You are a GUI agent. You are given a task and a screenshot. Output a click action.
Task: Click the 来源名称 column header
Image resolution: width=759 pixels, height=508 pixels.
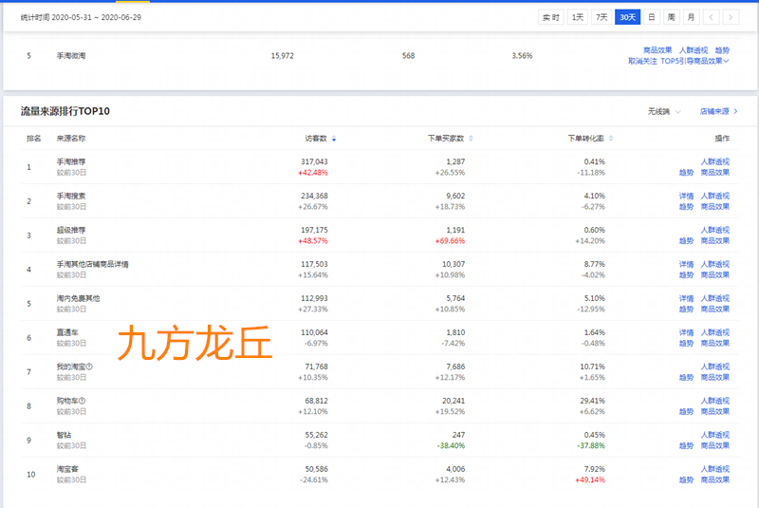[70, 139]
